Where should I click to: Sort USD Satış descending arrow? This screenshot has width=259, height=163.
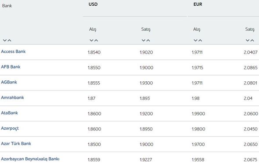(x=144, y=40)
